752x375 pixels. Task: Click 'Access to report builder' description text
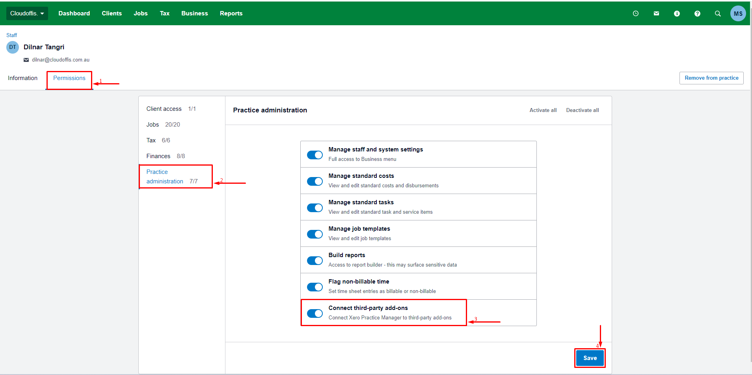point(393,265)
